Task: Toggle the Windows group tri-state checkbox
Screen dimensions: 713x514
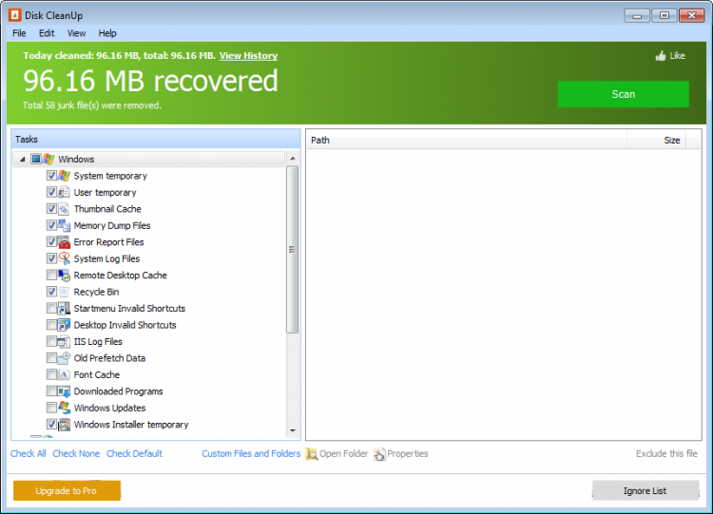Action: (x=36, y=159)
